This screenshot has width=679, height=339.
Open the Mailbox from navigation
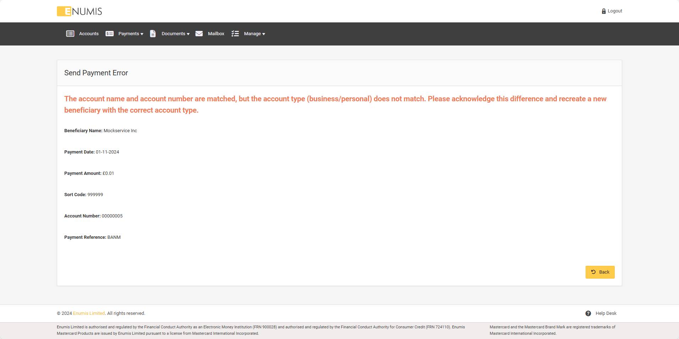216,34
